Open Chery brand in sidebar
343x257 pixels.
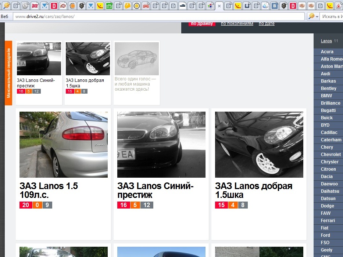click(328, 147)
